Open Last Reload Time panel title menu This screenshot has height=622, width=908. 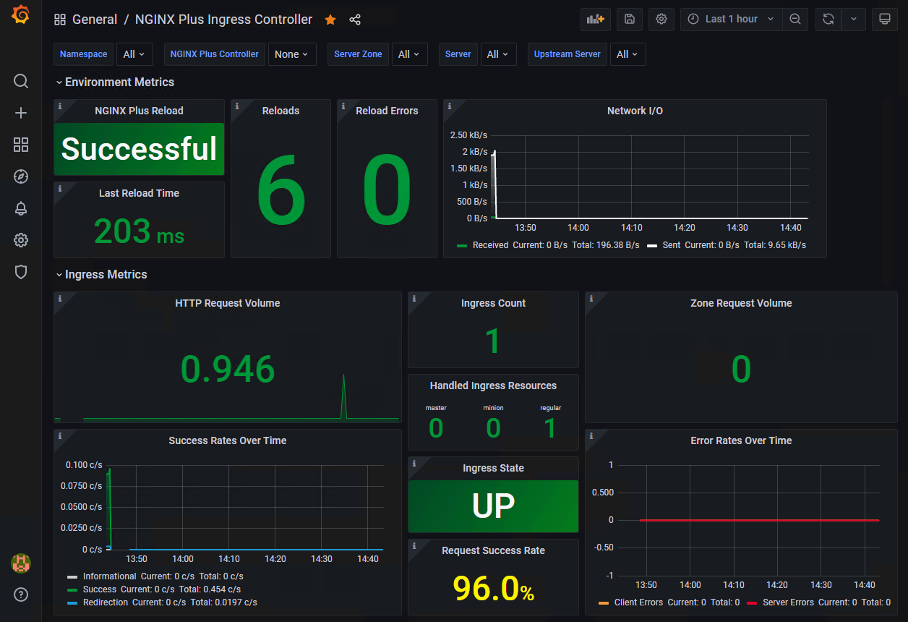(139, 193)
